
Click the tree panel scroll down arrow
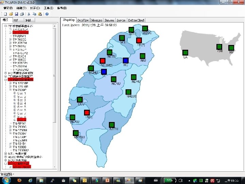coord(54,167)
